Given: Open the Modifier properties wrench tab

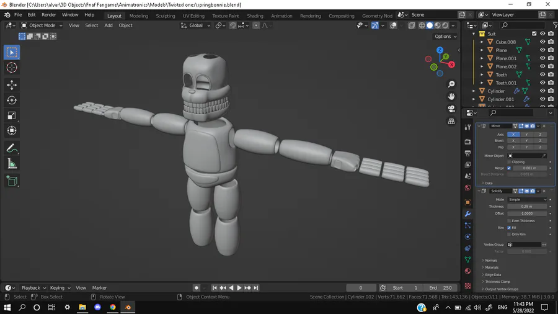Looking at the screenshot, I should (467, 214).
